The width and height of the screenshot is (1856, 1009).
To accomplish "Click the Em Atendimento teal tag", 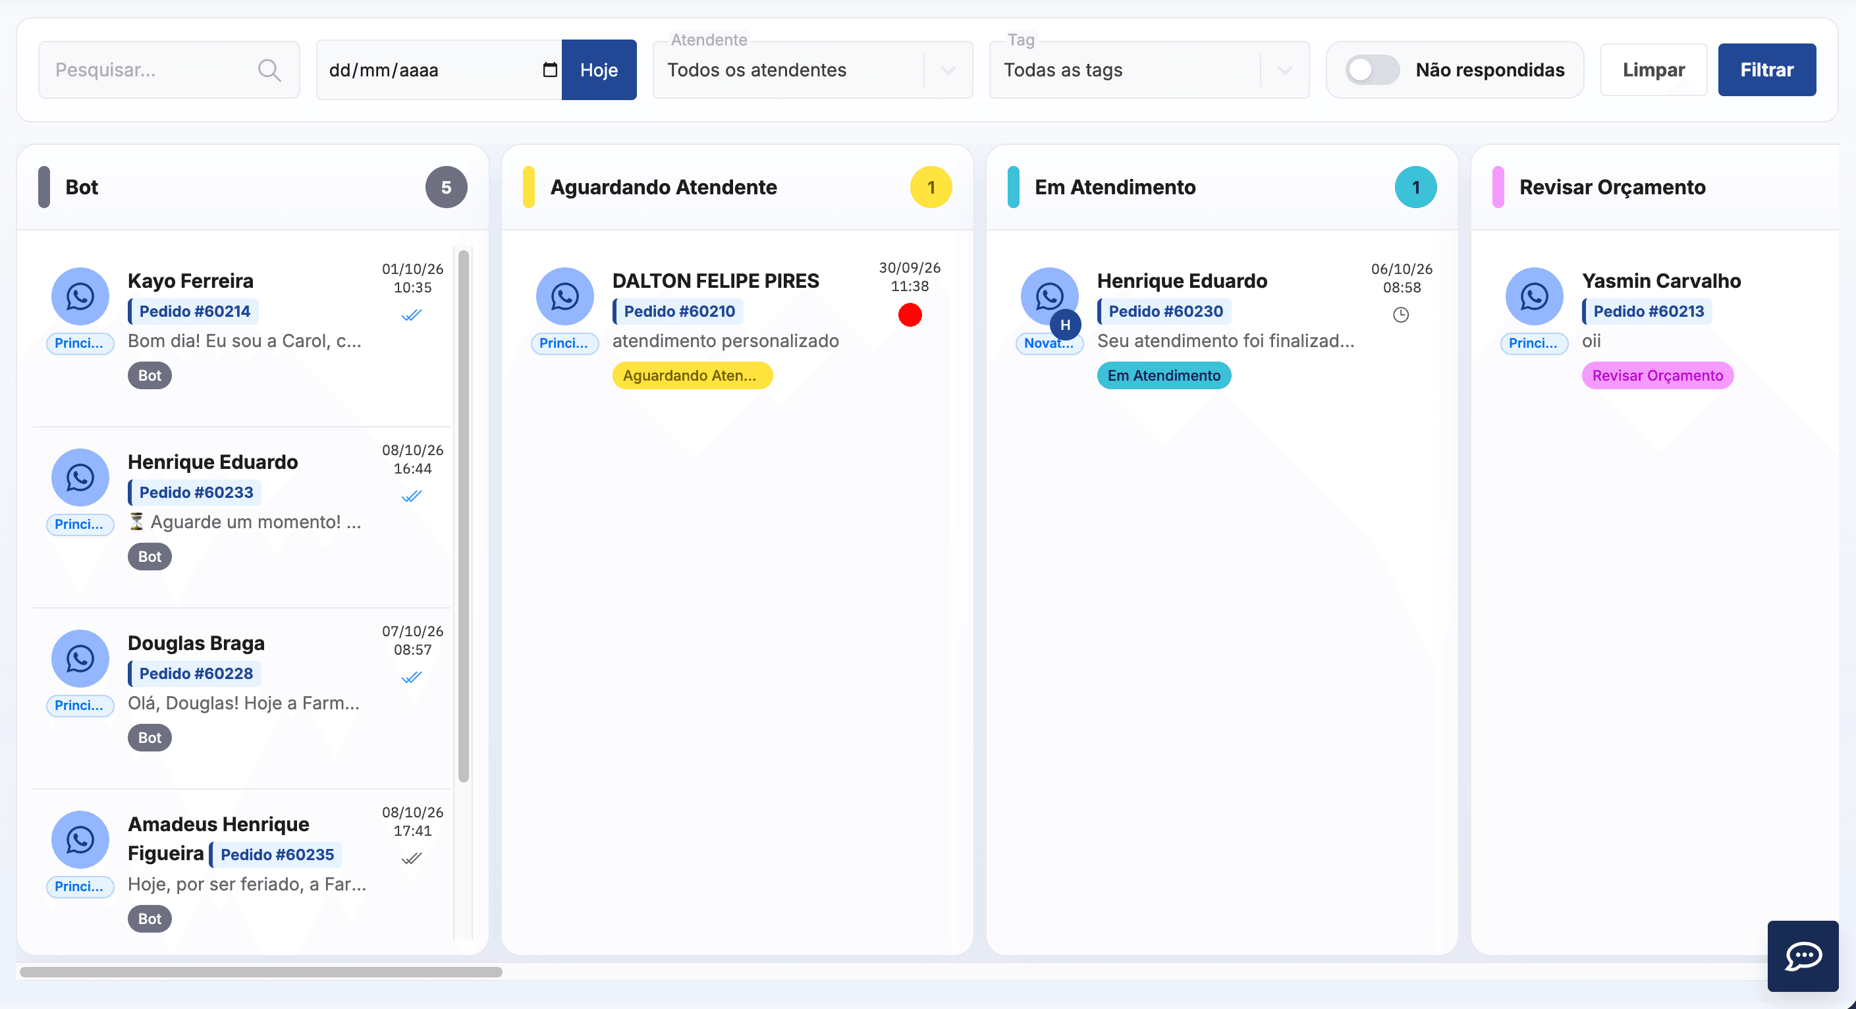I will click(1164, 375).
